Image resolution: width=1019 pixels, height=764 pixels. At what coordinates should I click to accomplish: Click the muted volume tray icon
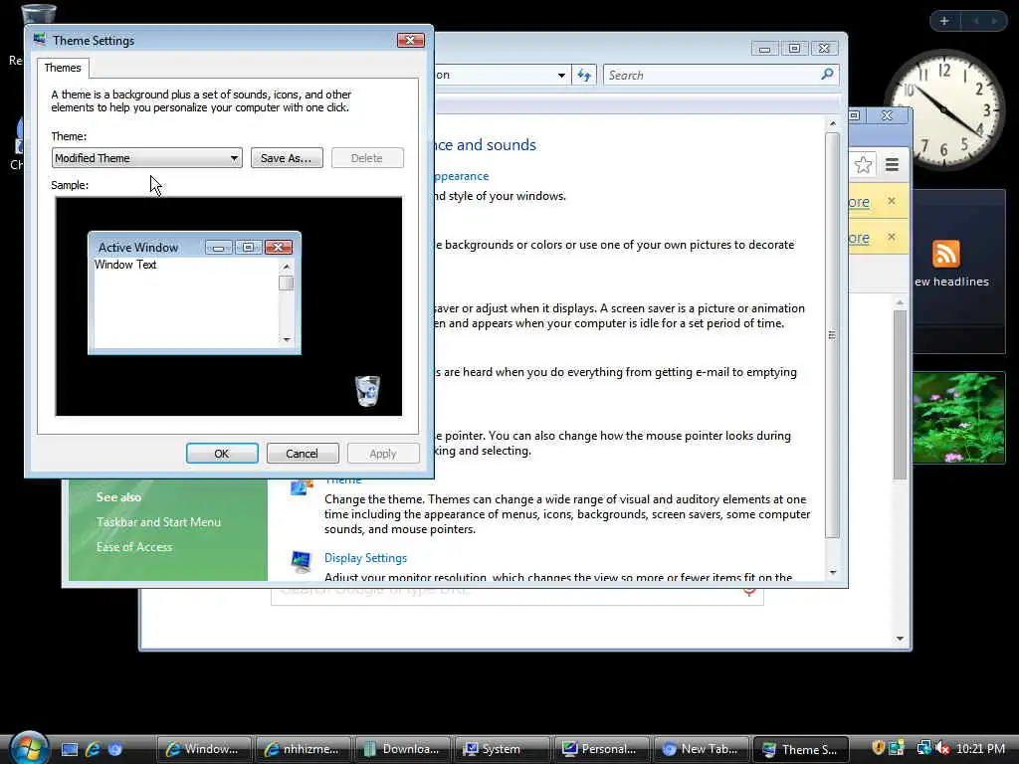pyautogui.click(x=942, y=748)
